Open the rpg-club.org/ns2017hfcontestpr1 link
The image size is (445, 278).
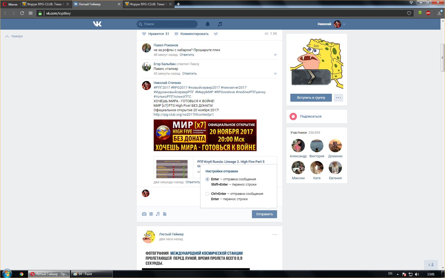tap(184, 115)
